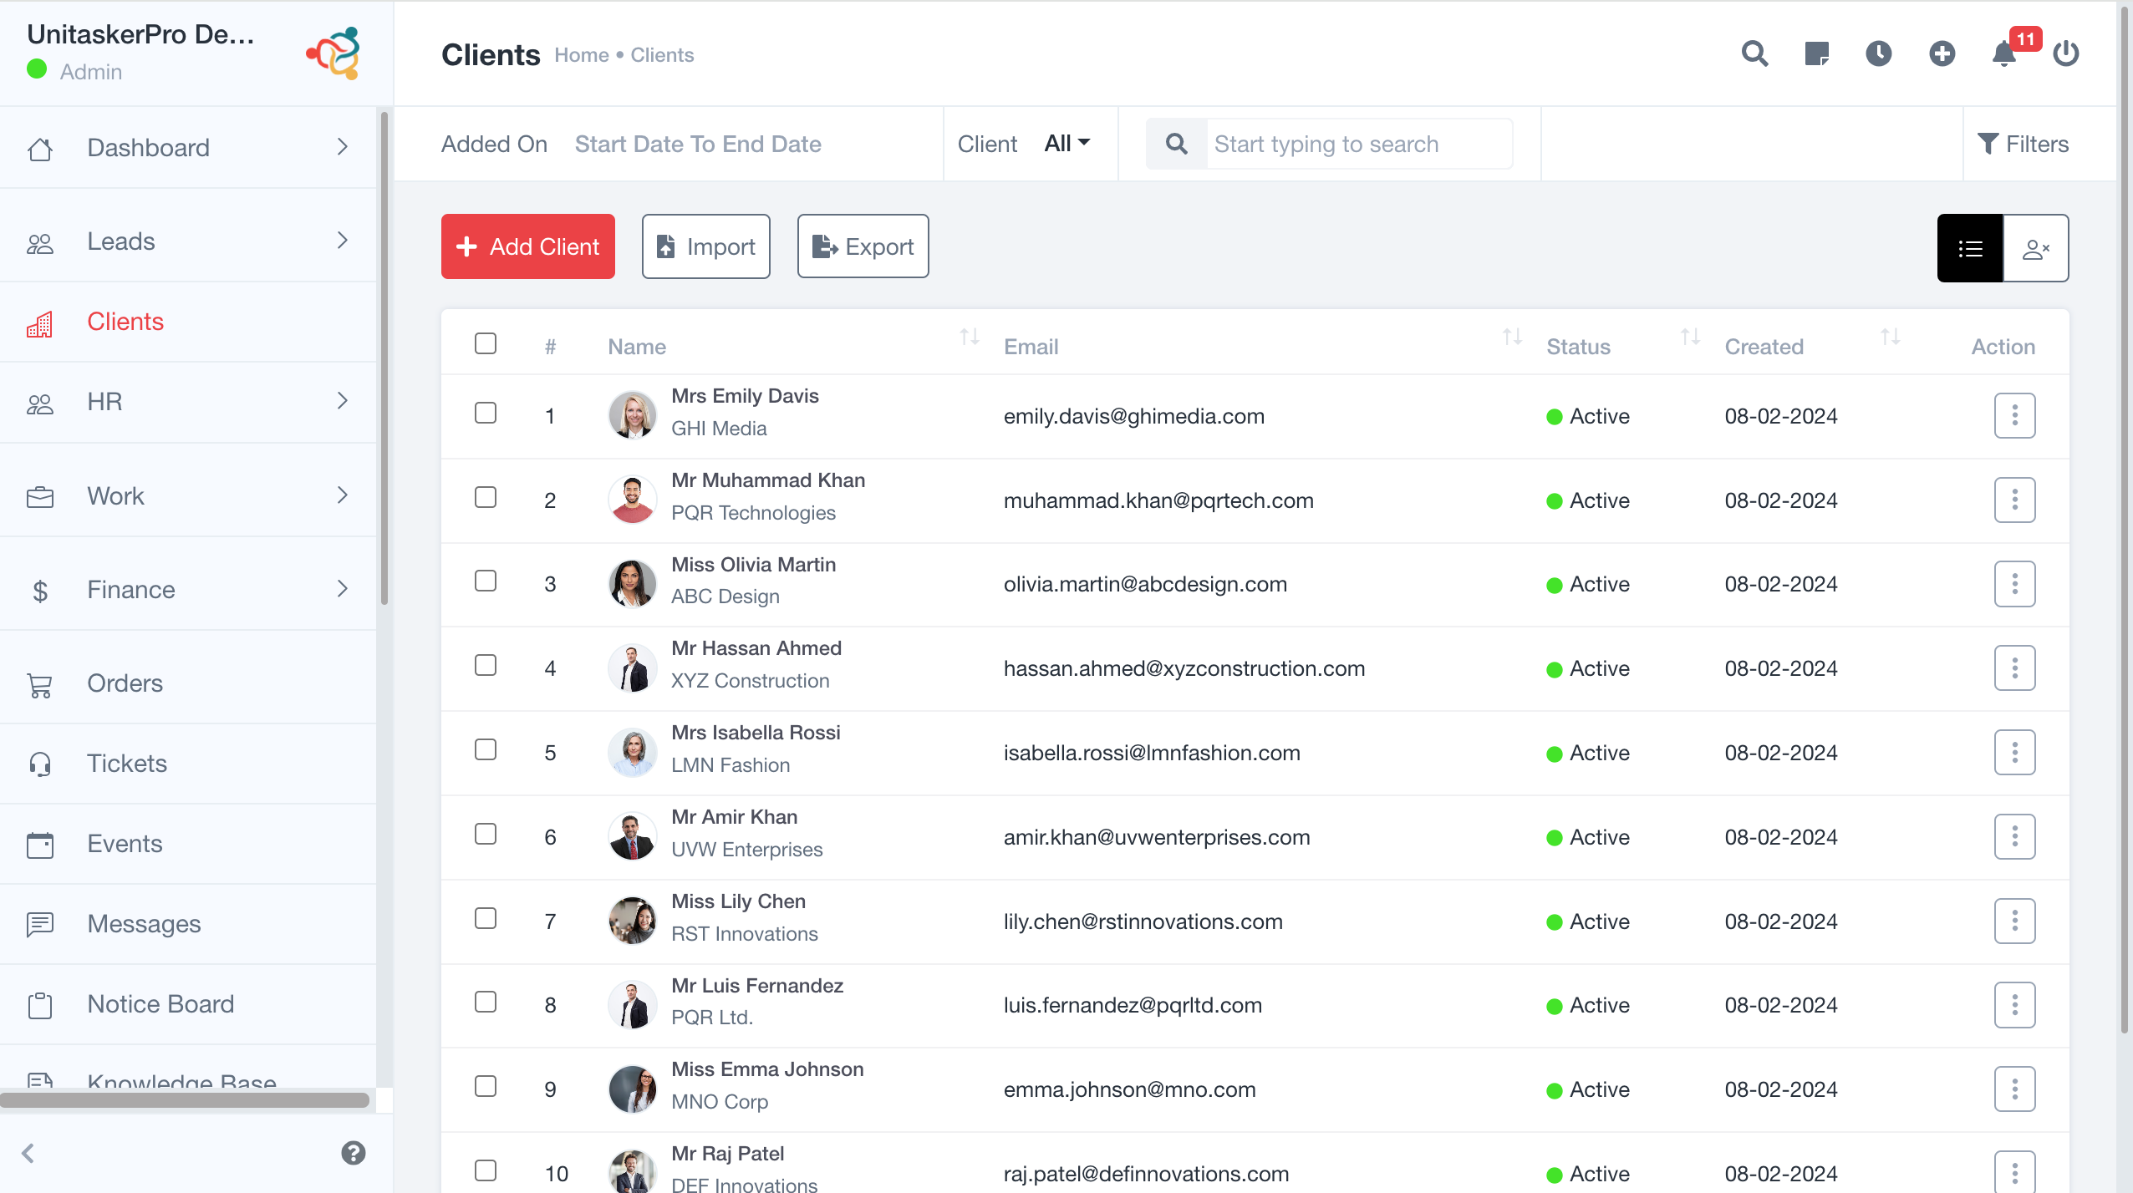Open the Filters panel

pyautogui.click(x=2024, y=144)
